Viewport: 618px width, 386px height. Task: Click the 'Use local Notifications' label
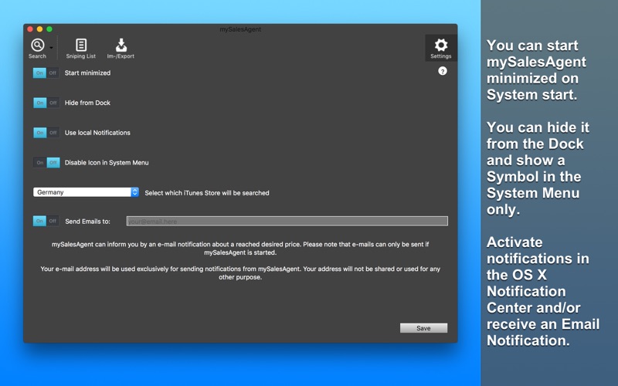[x=97, y=133]
